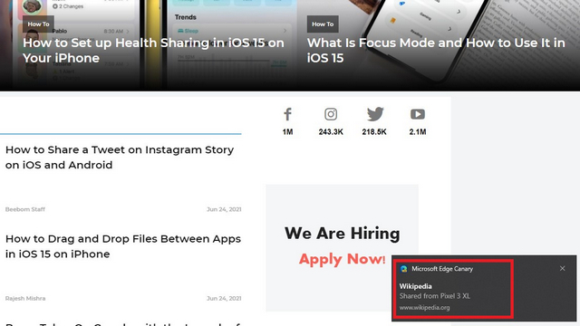Click the 2.1M YouTube subscriber count
The image size is (580, 326).
tap(418, 132)
